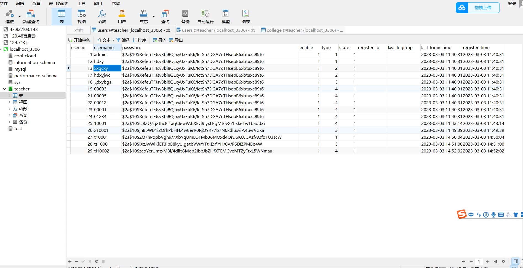Select the information_schema database in sidebar
Screen dimensions: 523x268
click(x=34, y=63)
